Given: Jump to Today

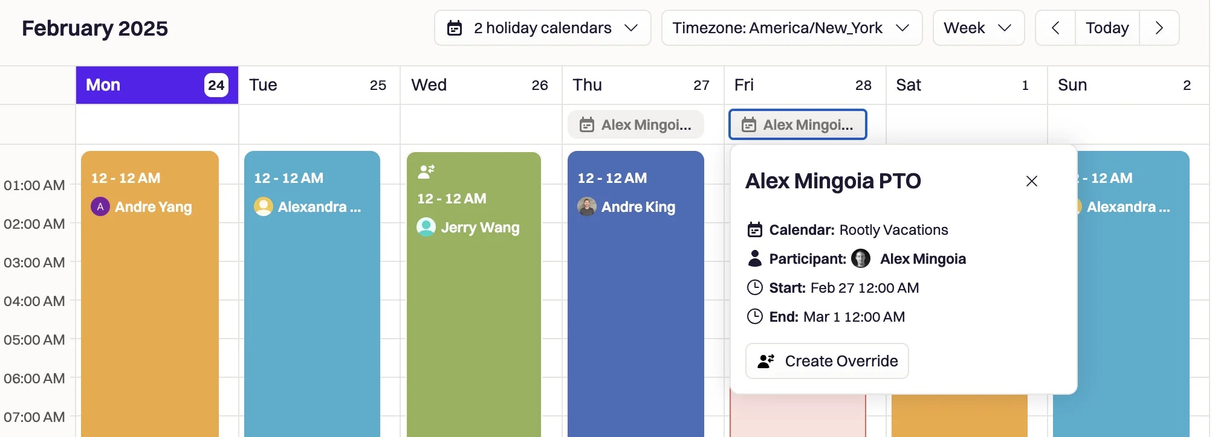Looking at the screenshot, I should [x=1107, y=28].
